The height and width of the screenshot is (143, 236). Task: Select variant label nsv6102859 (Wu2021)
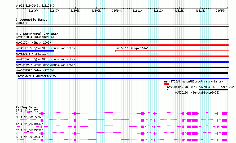[182, 87]
